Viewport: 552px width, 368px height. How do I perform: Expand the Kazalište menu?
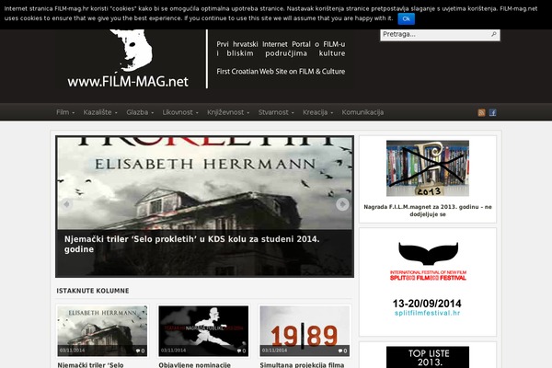click(x=100, y=112)
